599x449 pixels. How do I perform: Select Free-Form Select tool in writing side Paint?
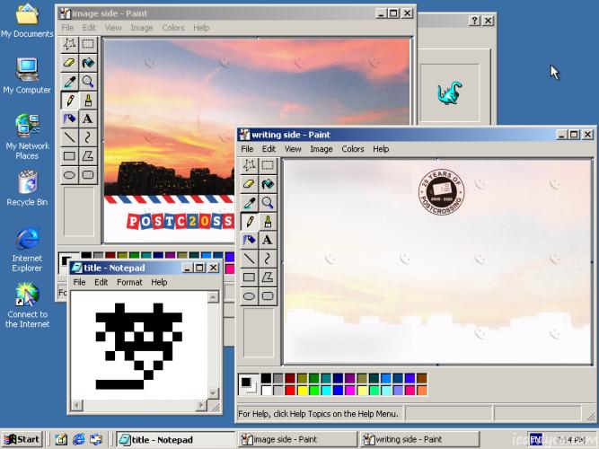[x=249, y=165]
